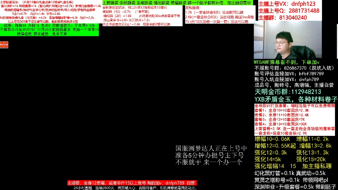This screenshot has width=338, height=190.
Task: Click the price '增幅11=0.2k'
Action: 312,139
